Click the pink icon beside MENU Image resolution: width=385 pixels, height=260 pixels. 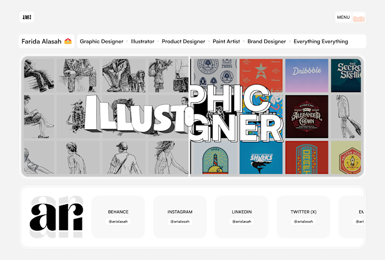359,18
